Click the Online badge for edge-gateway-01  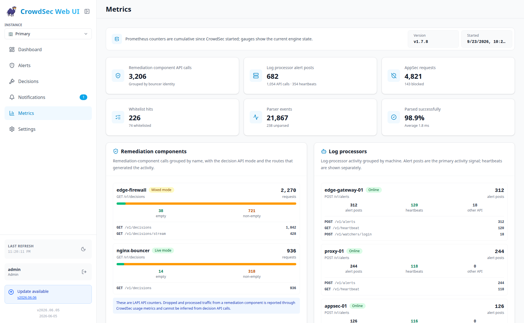coord(374,190)
